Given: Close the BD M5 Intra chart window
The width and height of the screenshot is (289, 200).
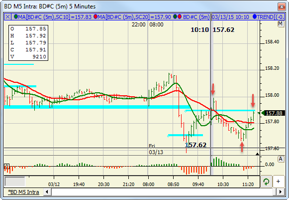Looking at the screenshot, I should click(x=282, y=7).
